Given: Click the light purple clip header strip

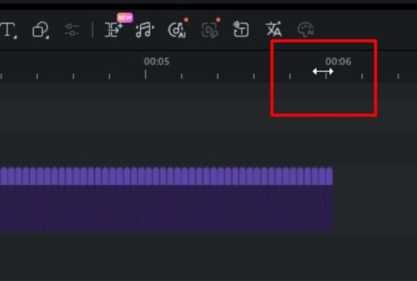Looking at the screenshot, I should pos(163,176).
